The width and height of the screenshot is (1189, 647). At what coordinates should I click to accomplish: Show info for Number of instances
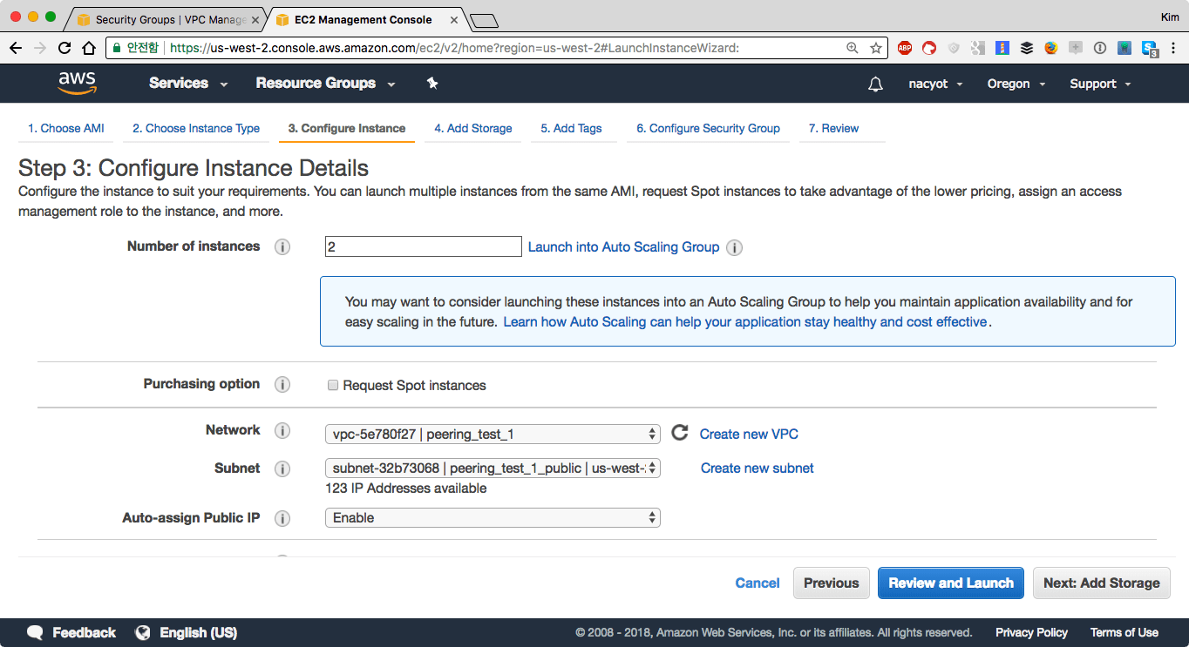[282, 246]
